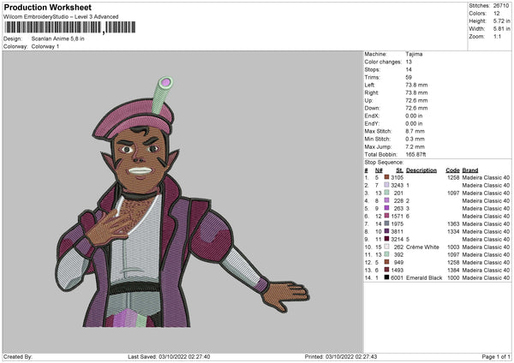Click code '1000' in stop row 14

click(453, 277)
